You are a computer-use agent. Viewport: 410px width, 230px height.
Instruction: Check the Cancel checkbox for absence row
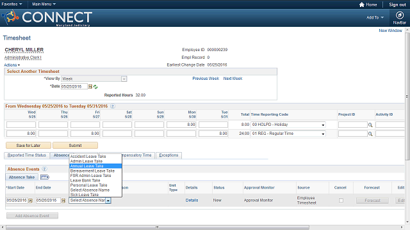[341, 200]
